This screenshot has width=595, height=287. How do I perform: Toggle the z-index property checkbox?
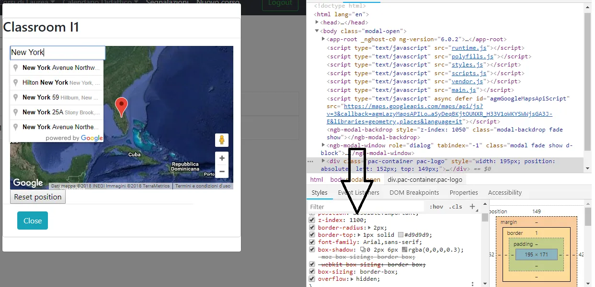coord(312,220)
